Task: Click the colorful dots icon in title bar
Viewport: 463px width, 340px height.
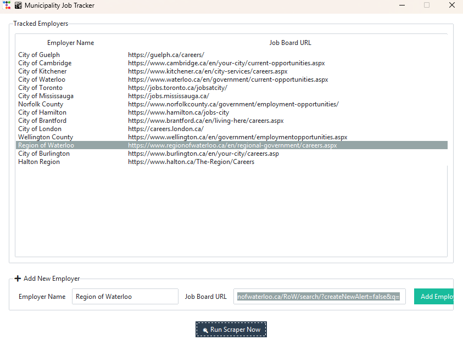Action: [7, 5]
